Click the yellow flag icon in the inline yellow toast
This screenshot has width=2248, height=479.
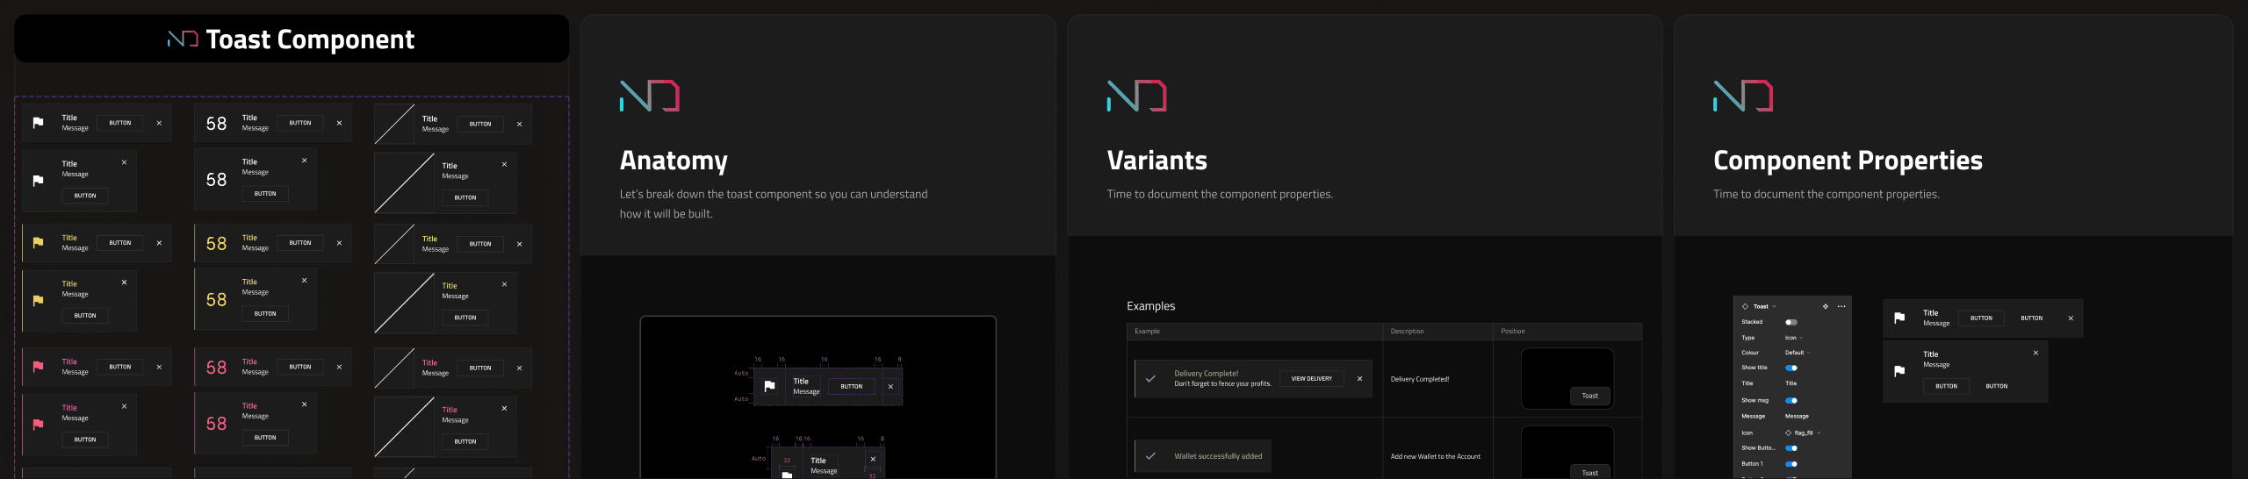pos(38,243)
